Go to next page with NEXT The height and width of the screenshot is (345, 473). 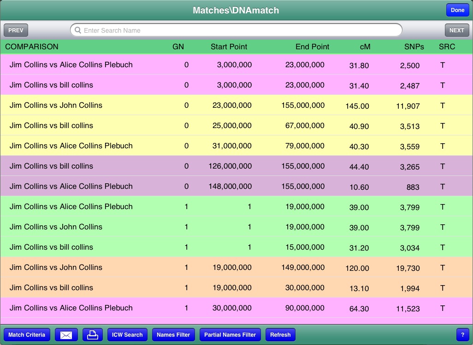[x=457, y=30]
